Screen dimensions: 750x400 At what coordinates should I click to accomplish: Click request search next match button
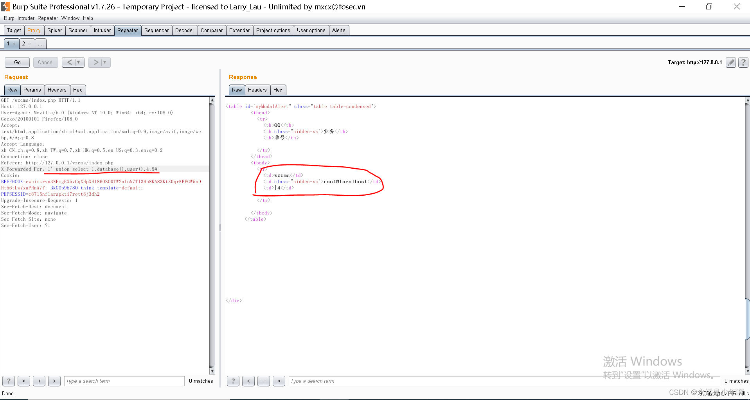coord(54,381)
